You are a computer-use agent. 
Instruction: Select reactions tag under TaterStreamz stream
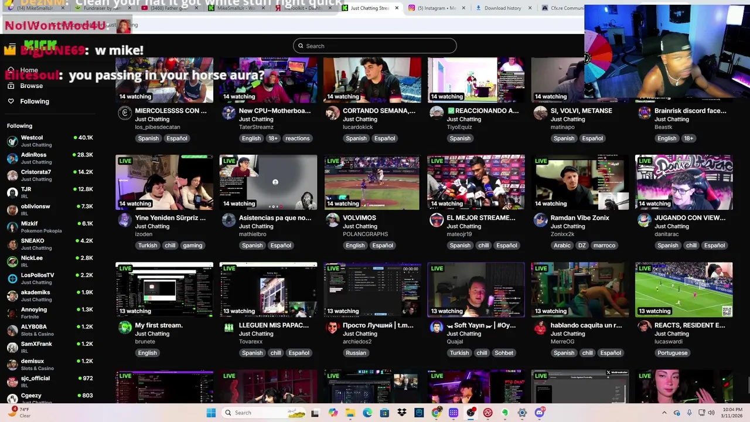tap(298, 138)
